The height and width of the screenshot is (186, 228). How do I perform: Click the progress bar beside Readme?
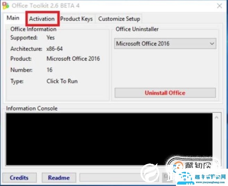[119, 177]
